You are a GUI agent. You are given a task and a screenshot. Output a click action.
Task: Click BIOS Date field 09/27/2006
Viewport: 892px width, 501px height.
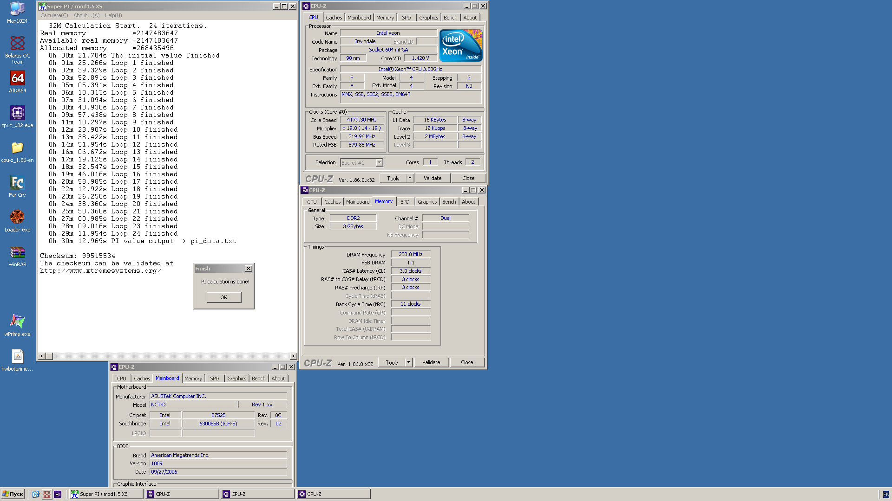coord(218,472)
